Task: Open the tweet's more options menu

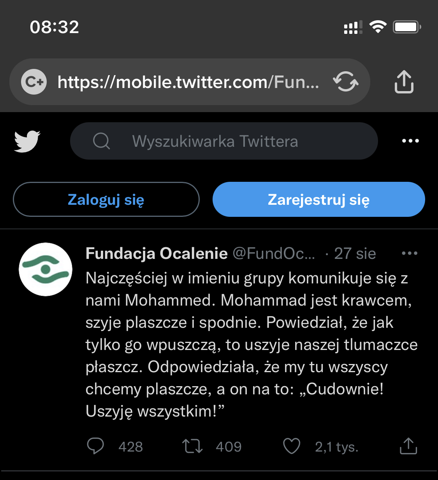Action: 410,253
